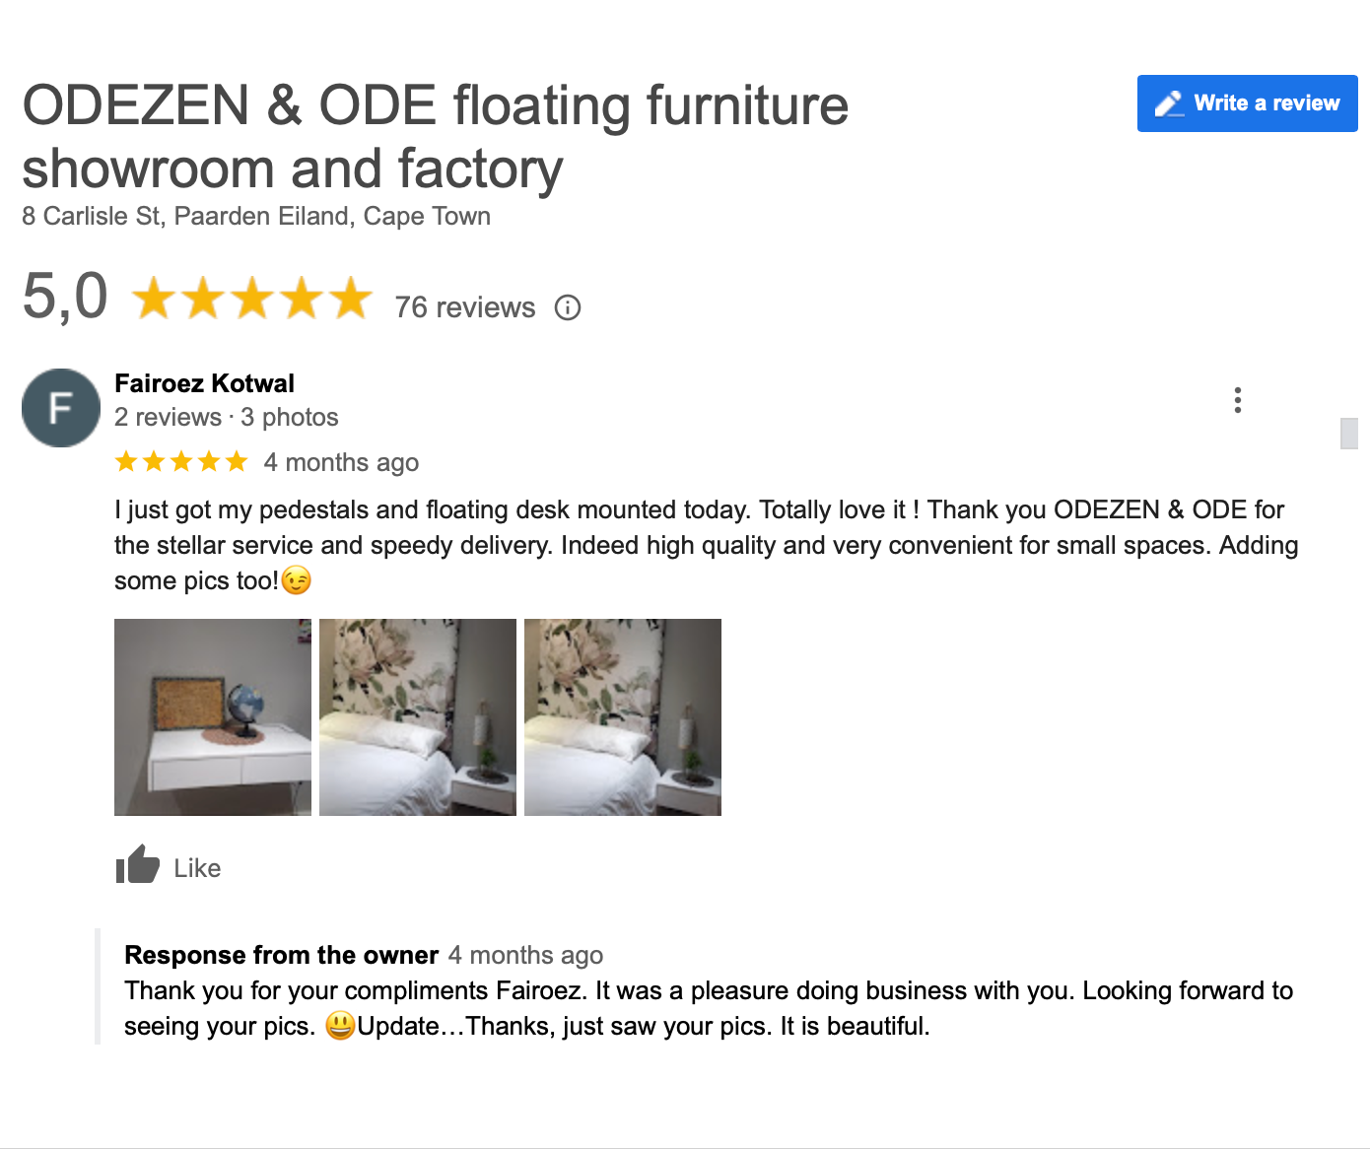Screen dimensions: 1370x1149
Task: Click the small star rating on Fairoez's review
Action: [x=181, y=462]
